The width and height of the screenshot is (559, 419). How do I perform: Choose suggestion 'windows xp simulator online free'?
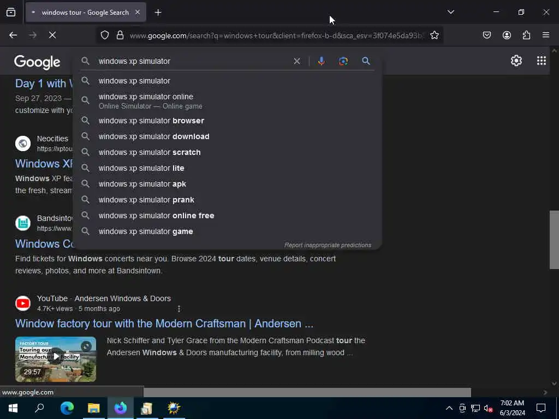pos(227,216)
